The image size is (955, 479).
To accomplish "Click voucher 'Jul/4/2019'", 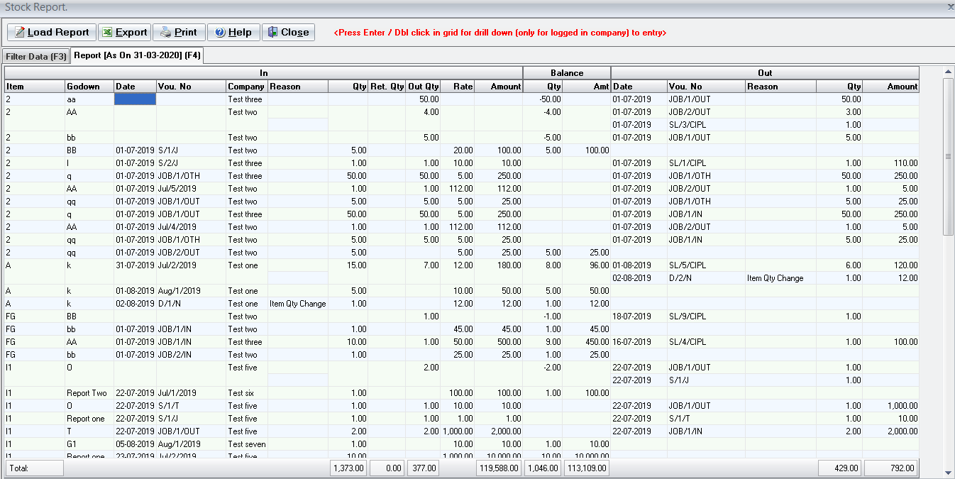I will point(192,227).
